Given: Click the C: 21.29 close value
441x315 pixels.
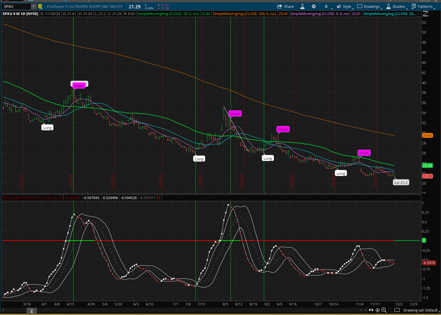Looking at the screenshot, I should point(115,14).
